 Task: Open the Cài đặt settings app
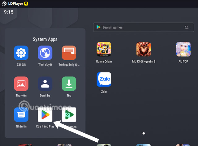click(x=21, y=53)
